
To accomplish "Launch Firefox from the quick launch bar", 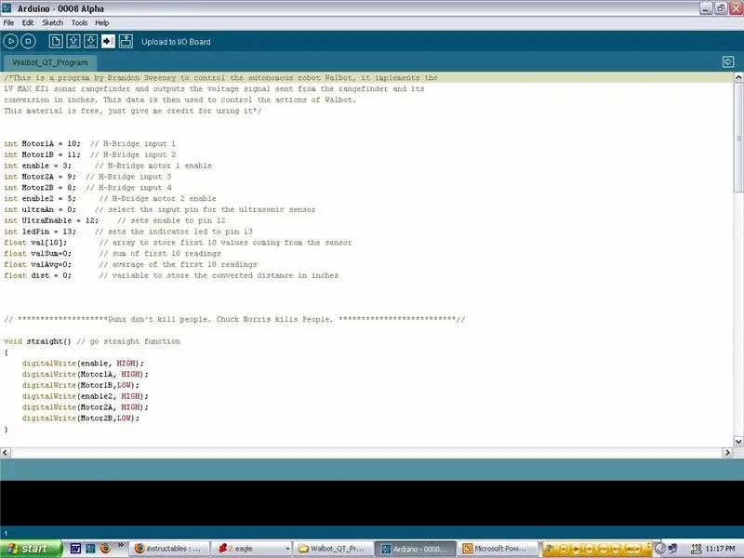I will point(105,549).
